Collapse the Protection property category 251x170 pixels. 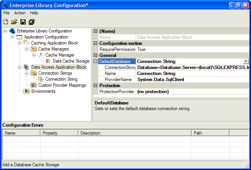(x=95, y=86)
